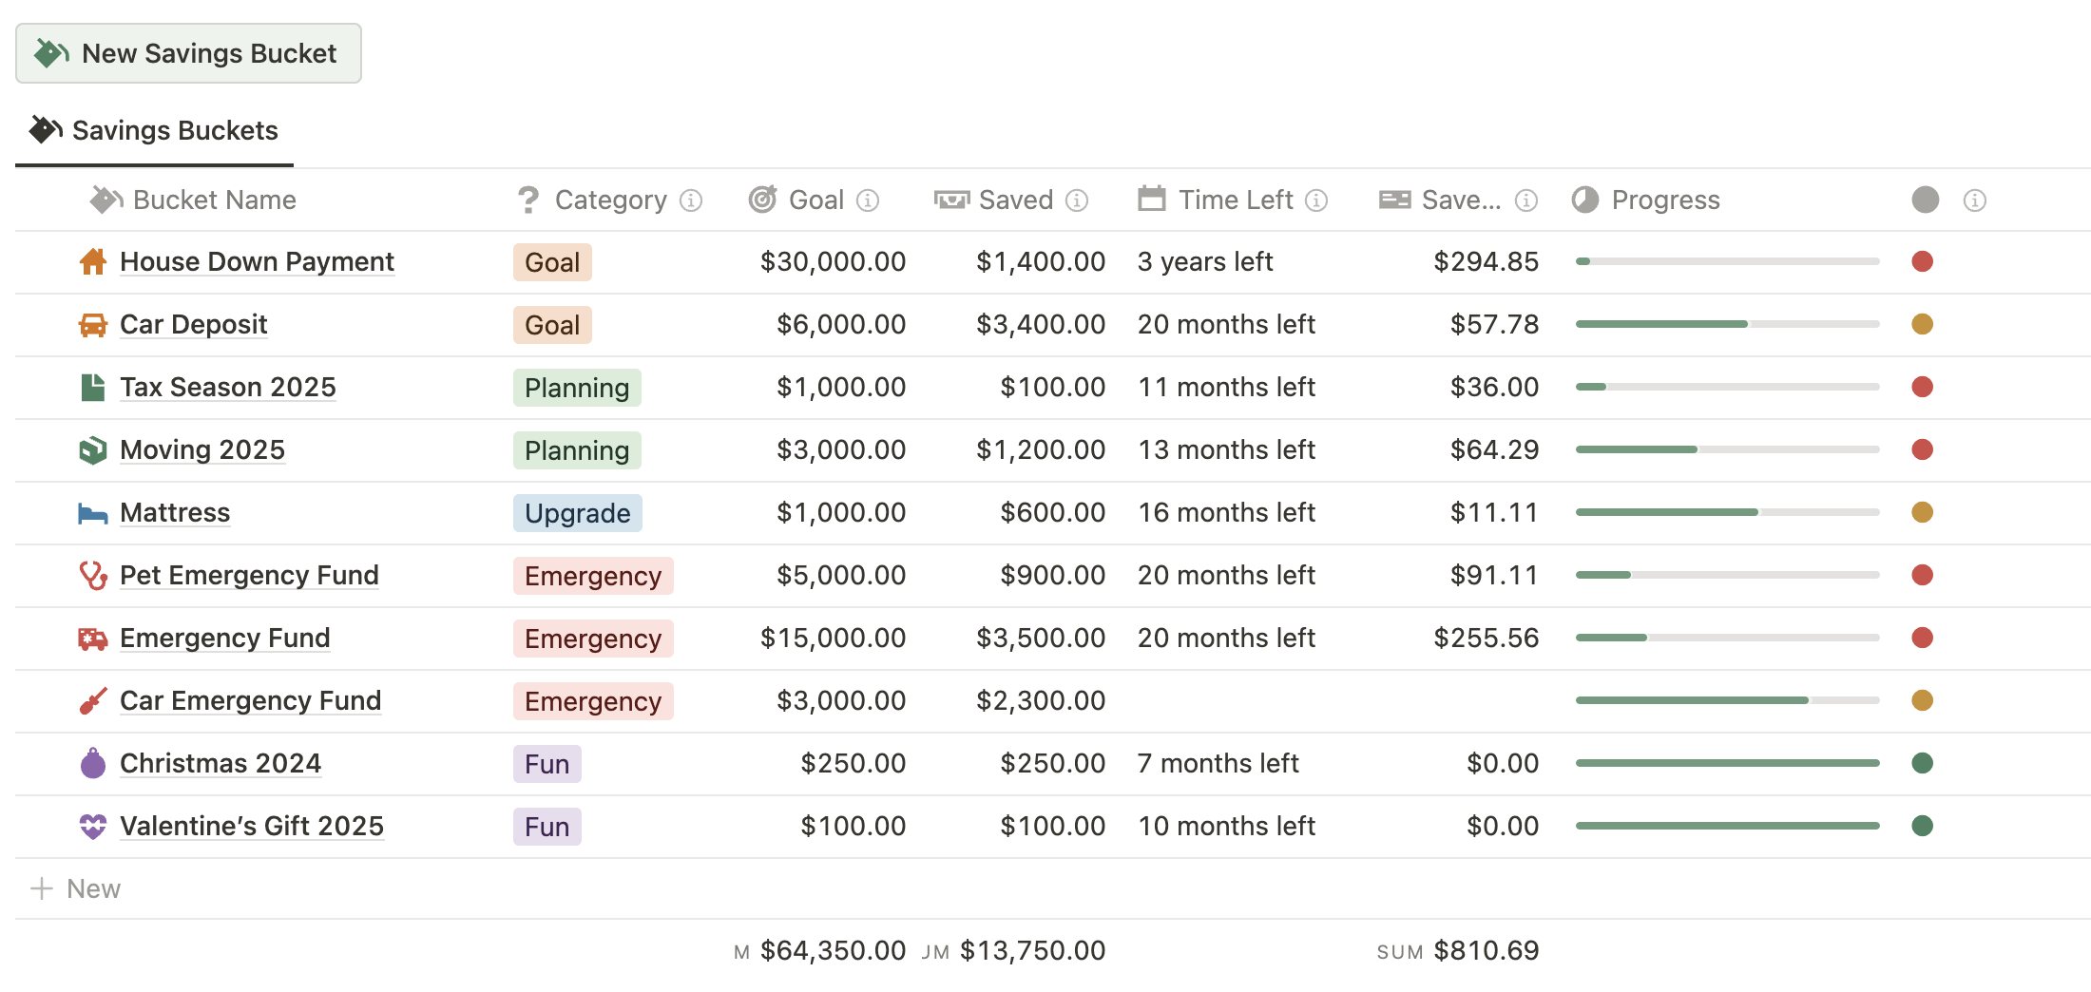The width and height of the screenshot is (2091, 992).
Task: Open the Bucket Name column header menu
Action: click(x=215, y=200)
